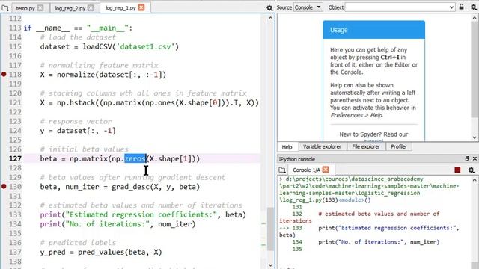
Task: Click 'Estimated regression coefficients' string on line 133
Action: (141, 214)
